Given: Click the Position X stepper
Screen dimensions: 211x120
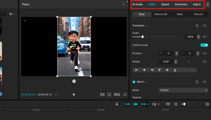Looking at the screenshot, I should pos(176,53).
